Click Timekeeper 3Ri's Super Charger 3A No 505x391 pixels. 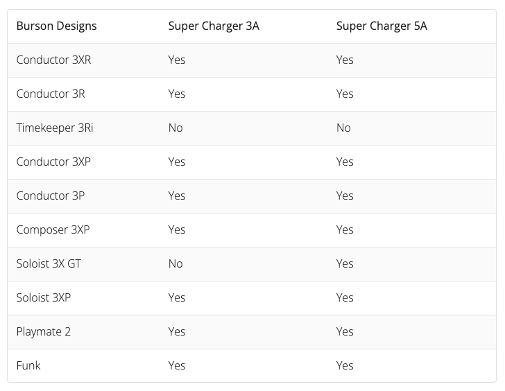176,128
